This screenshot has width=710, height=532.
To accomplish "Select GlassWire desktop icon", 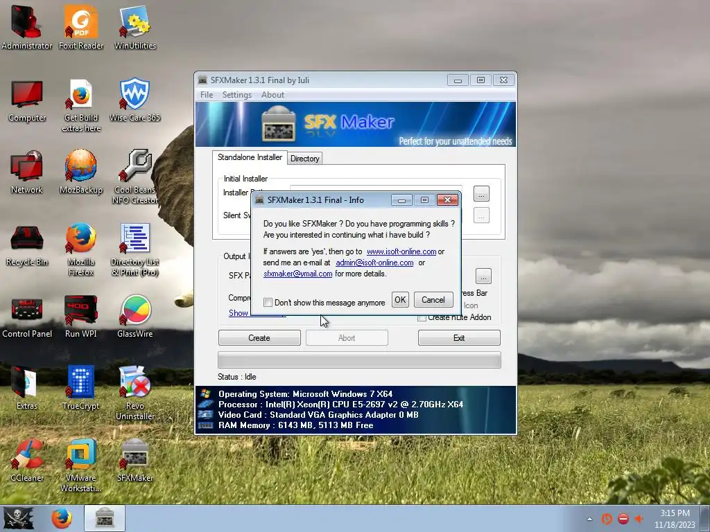I will tap(135, 317).
